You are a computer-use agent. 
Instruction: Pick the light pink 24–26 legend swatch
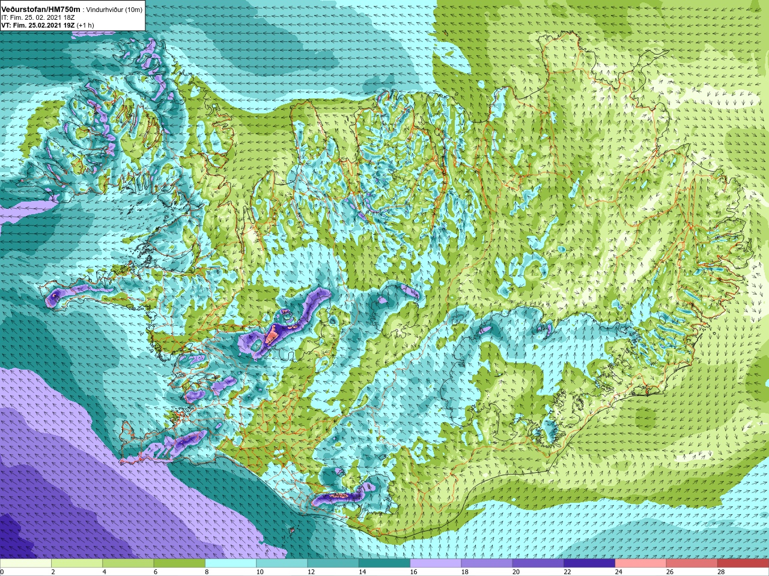click(x=640, y=563)
